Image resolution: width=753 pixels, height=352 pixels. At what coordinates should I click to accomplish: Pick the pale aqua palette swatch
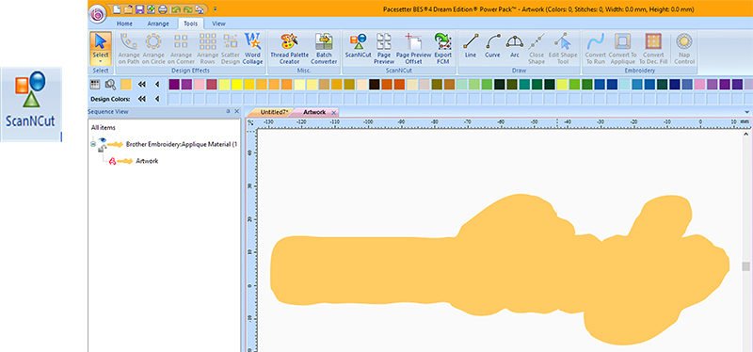[x=624, y=85]
